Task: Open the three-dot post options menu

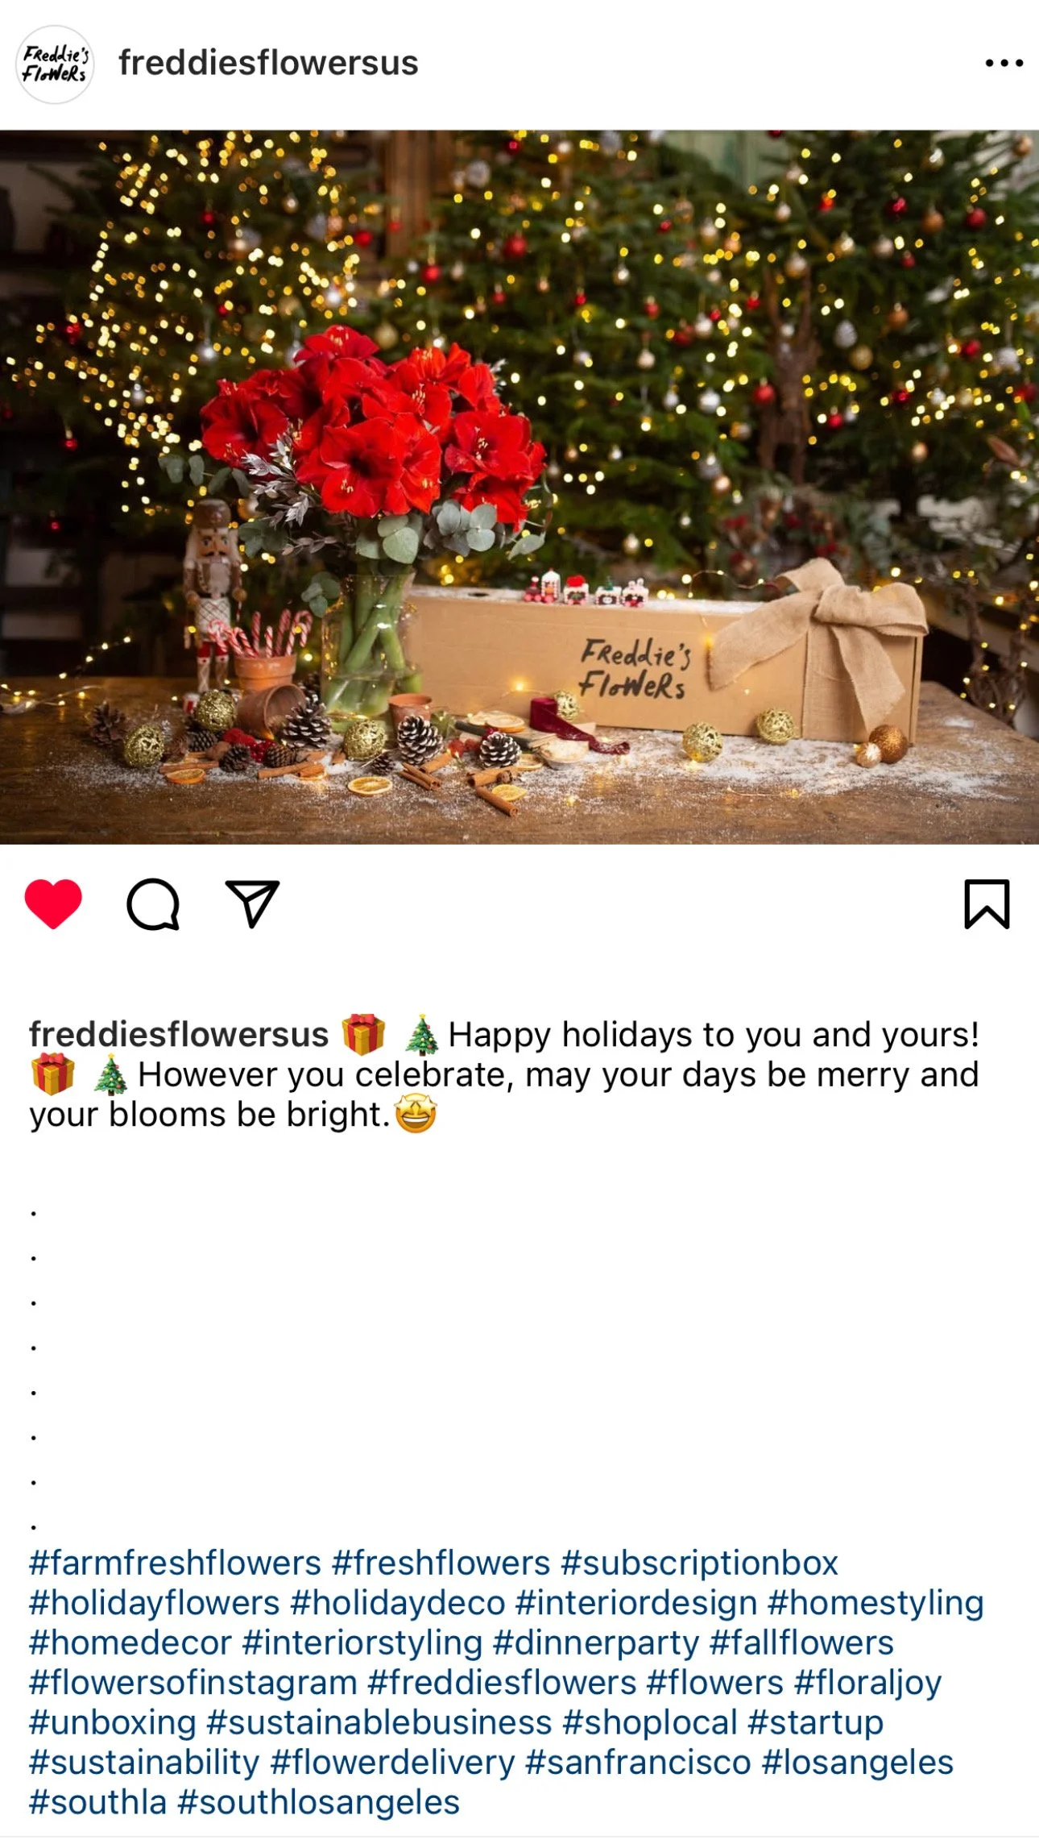Action: pyautogui.click(x=1004, y=63)
